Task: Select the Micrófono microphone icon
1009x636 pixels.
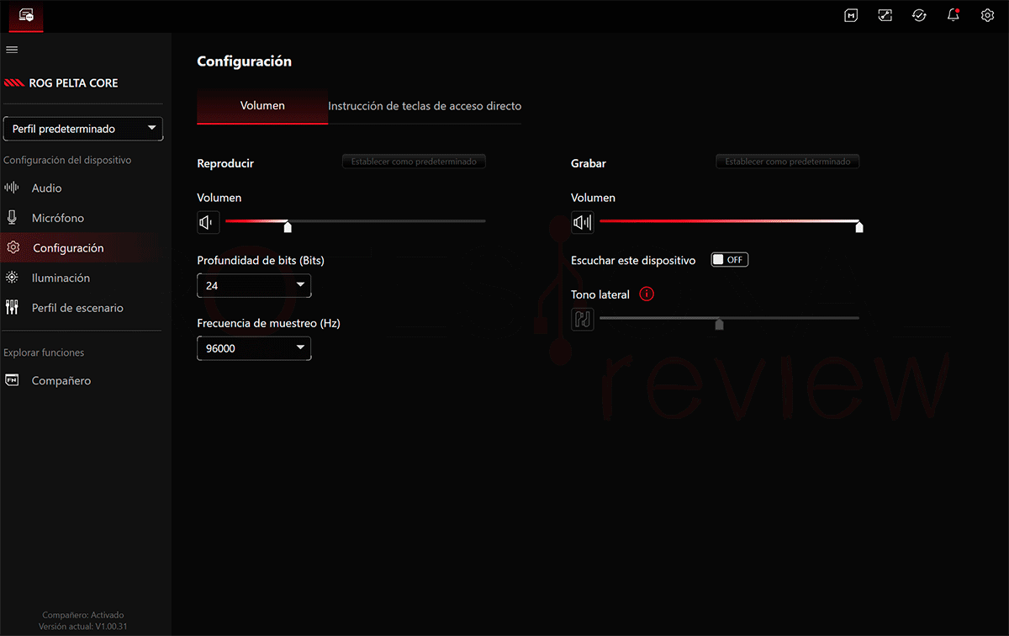Action: [12, 218]
